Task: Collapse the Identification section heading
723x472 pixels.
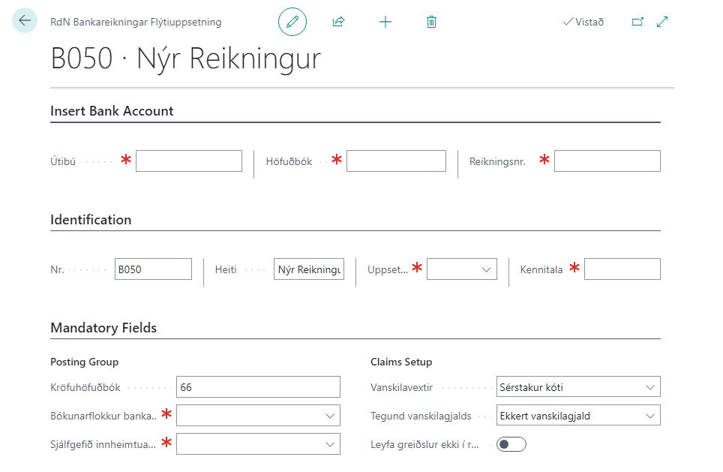Action: coord(91,220)
